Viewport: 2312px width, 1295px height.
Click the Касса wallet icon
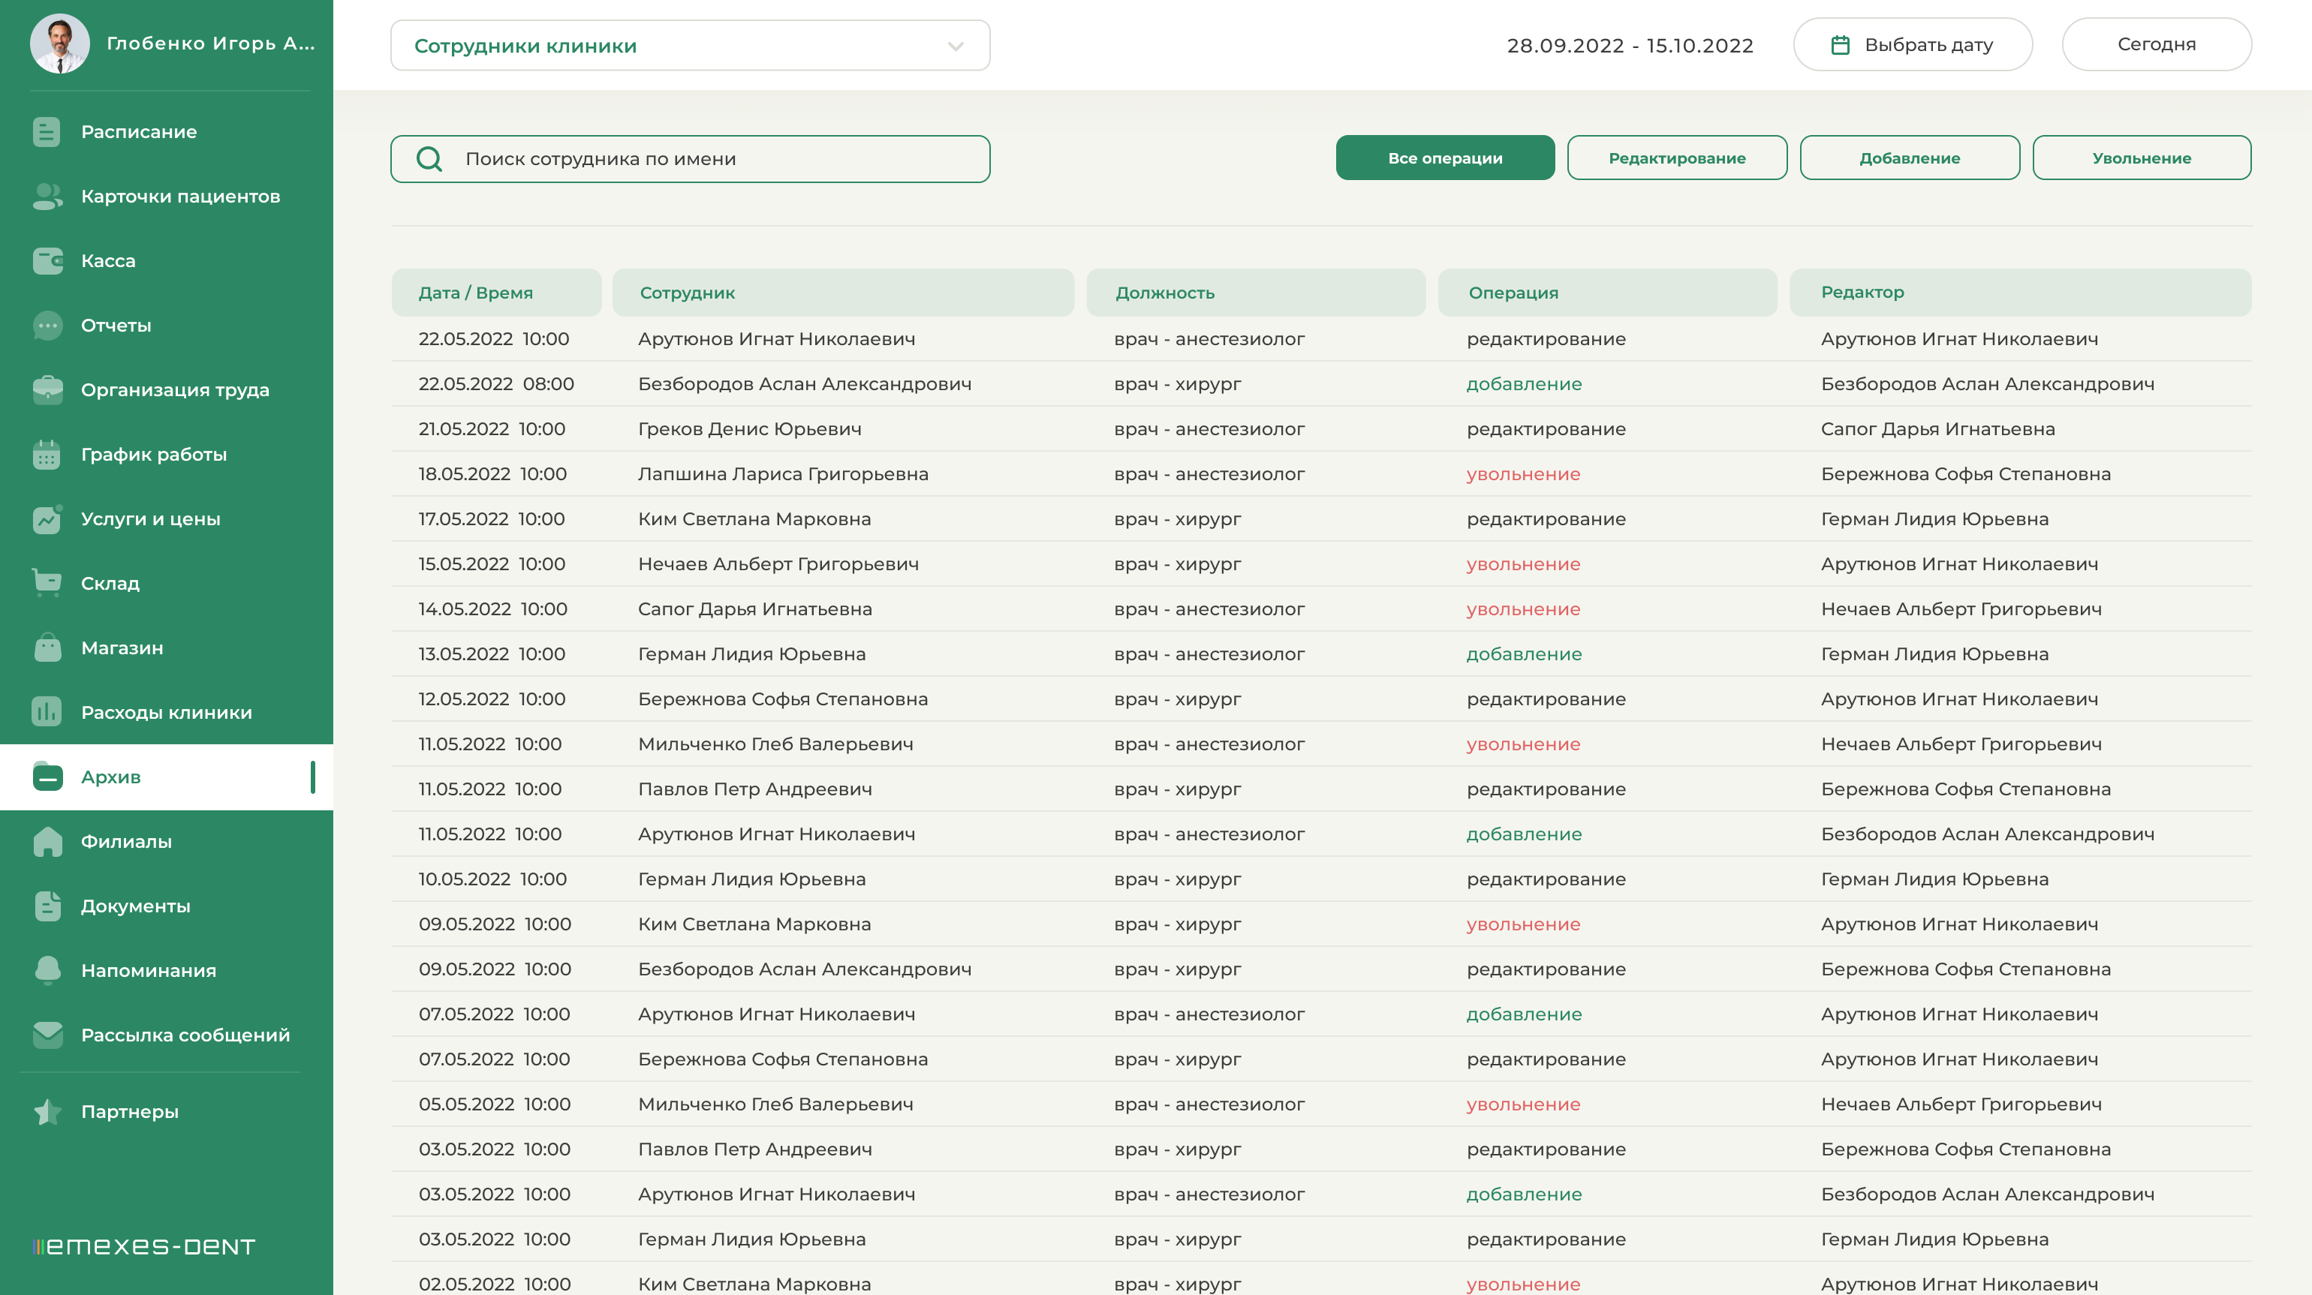pos(47,261)
